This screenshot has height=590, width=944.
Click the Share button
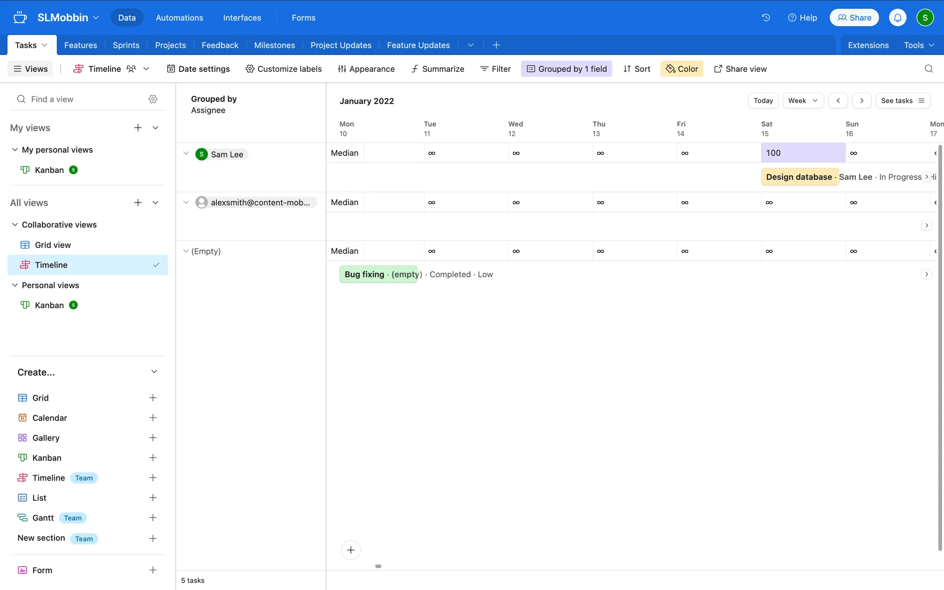pyautogui.click(x=854, y=18)
